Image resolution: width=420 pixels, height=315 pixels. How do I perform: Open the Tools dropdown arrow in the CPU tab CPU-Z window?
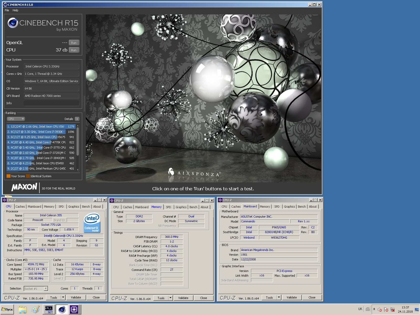coord(63,297)
